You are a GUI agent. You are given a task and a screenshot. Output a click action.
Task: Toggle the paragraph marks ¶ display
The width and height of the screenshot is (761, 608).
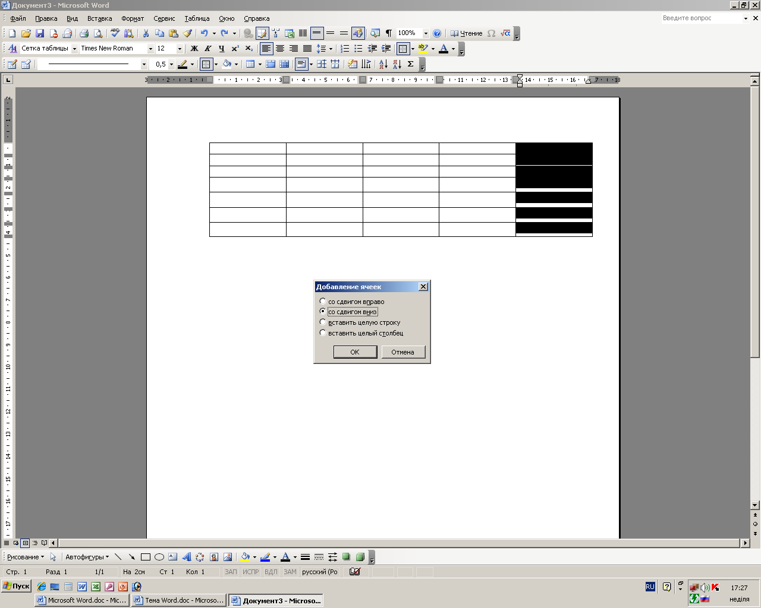tap(389, 33)
